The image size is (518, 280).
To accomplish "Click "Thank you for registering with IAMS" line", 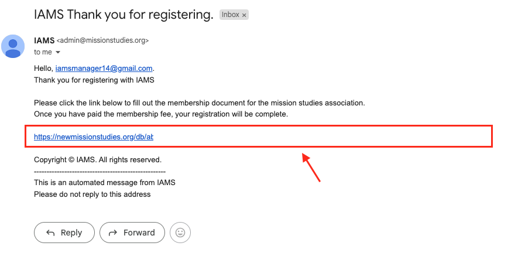I will pyautogui.click(x=94, y=80).
